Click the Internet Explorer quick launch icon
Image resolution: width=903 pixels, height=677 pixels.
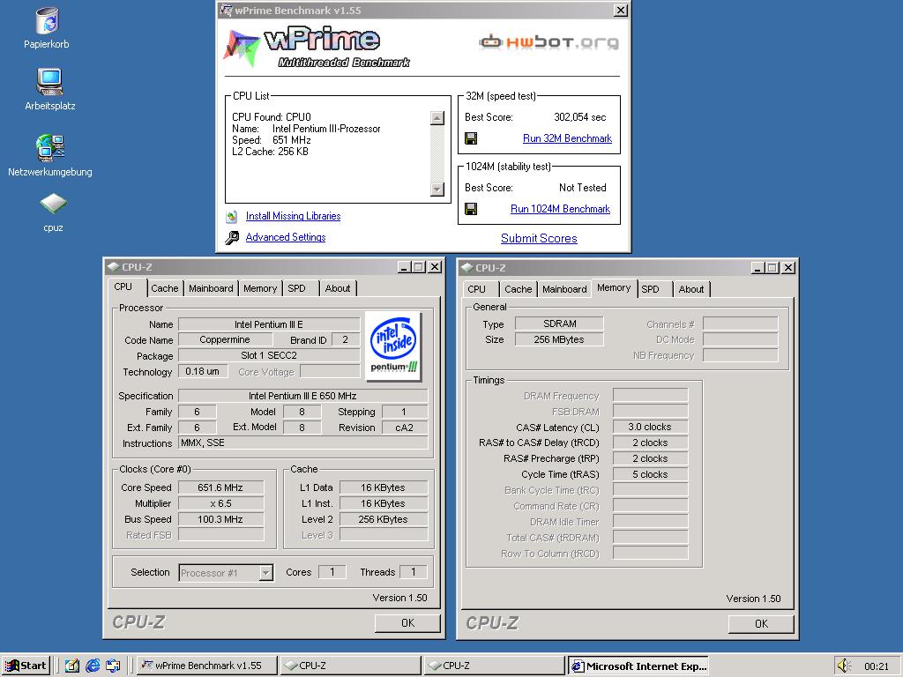(x=93, y=666)
